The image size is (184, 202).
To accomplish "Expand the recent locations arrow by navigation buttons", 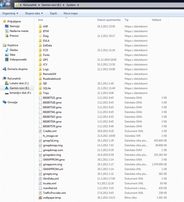I will (x=13, y=5).
